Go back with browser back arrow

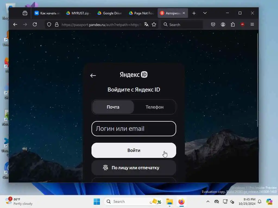(x=15, y=24)
